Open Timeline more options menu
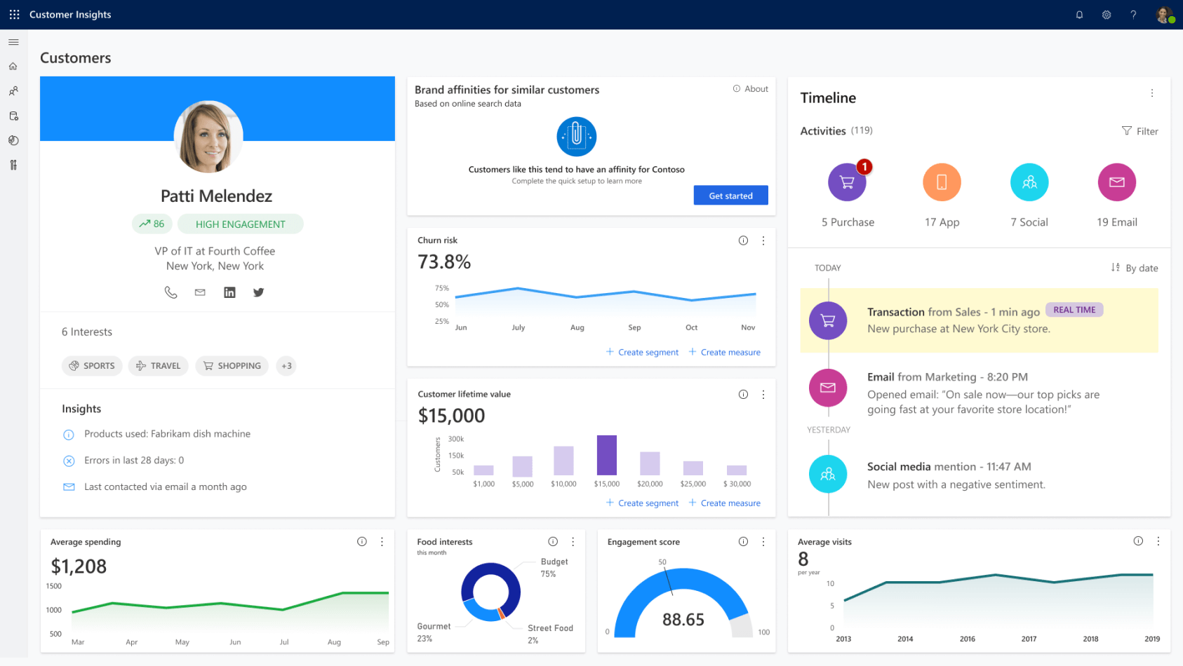 click(1151, 93)
